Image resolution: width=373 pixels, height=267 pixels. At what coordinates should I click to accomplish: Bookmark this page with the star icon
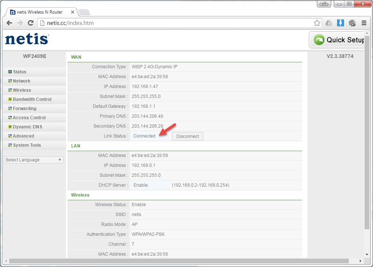(317, 23)
